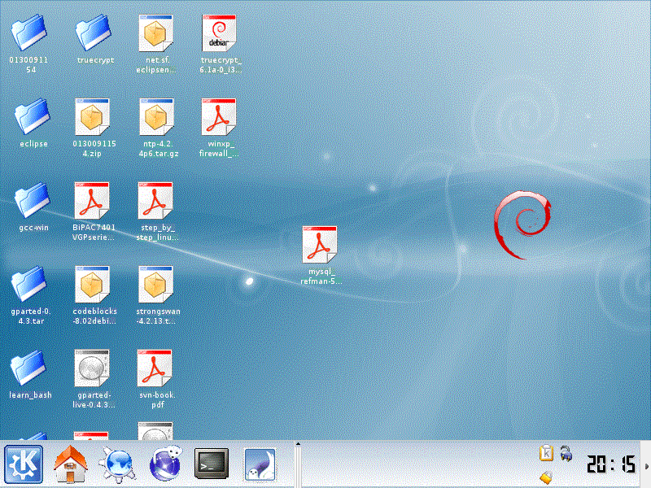
Task: Select the svn-book.pdf document
Action: [x=155, y=368]
